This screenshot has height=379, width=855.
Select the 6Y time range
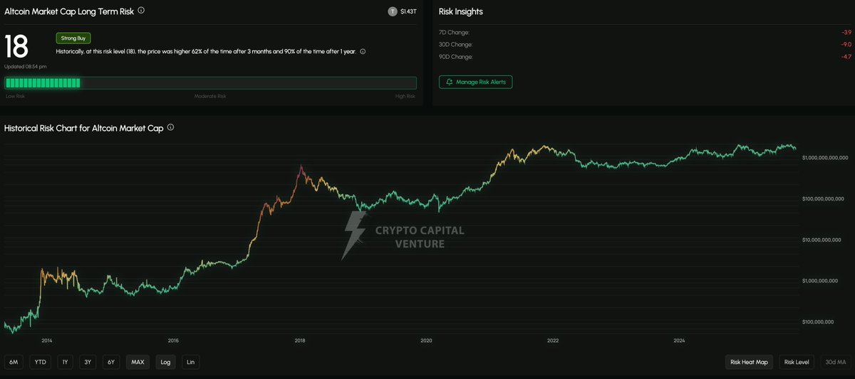click(111, 362)
